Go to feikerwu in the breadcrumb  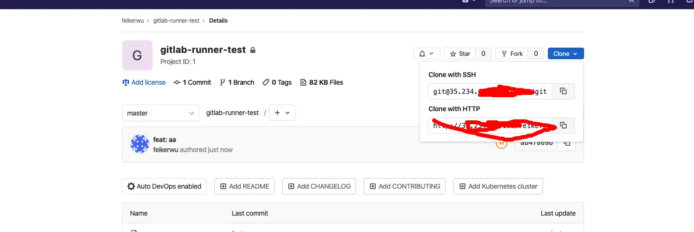133,21
